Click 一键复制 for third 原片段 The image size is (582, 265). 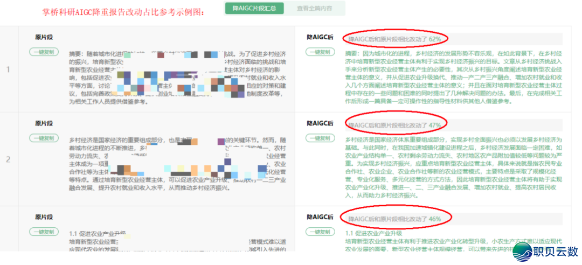point(41,232)
